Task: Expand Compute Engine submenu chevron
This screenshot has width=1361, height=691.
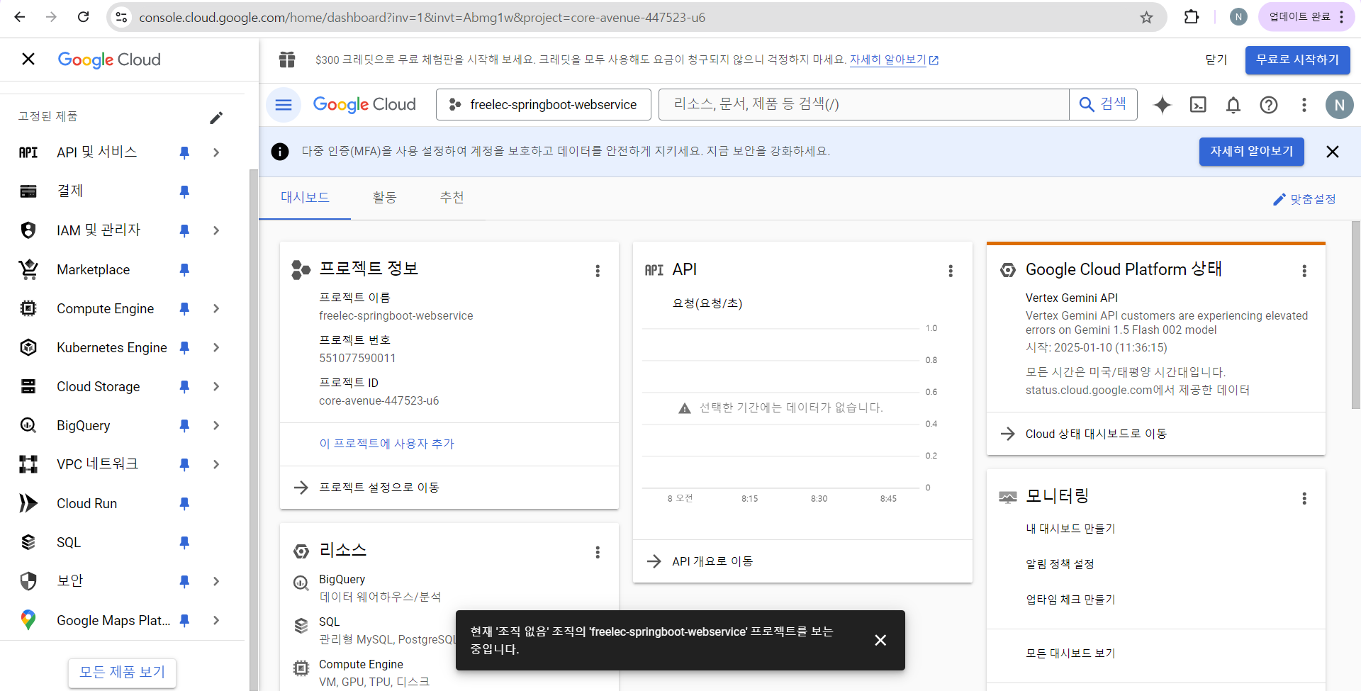Action: coord(216,308)
